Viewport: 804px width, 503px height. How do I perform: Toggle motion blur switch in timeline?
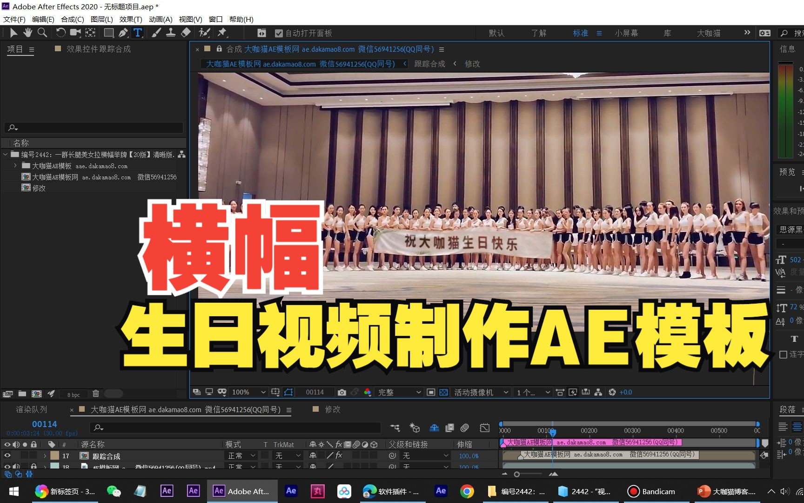pyautogui.click(x=464, y=428)
